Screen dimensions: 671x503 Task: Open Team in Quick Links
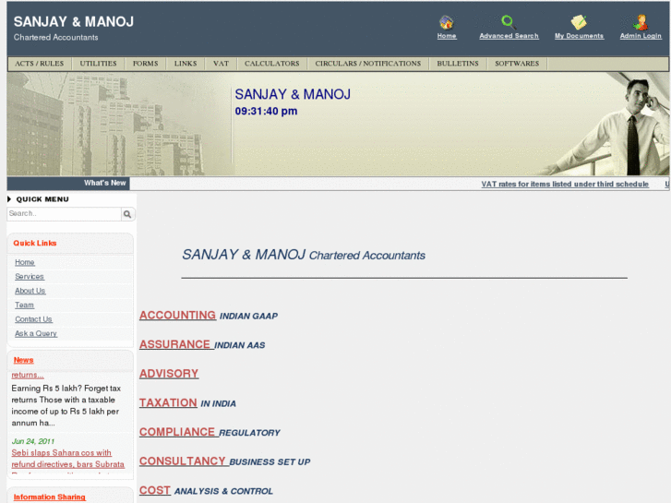coord(24,305)
